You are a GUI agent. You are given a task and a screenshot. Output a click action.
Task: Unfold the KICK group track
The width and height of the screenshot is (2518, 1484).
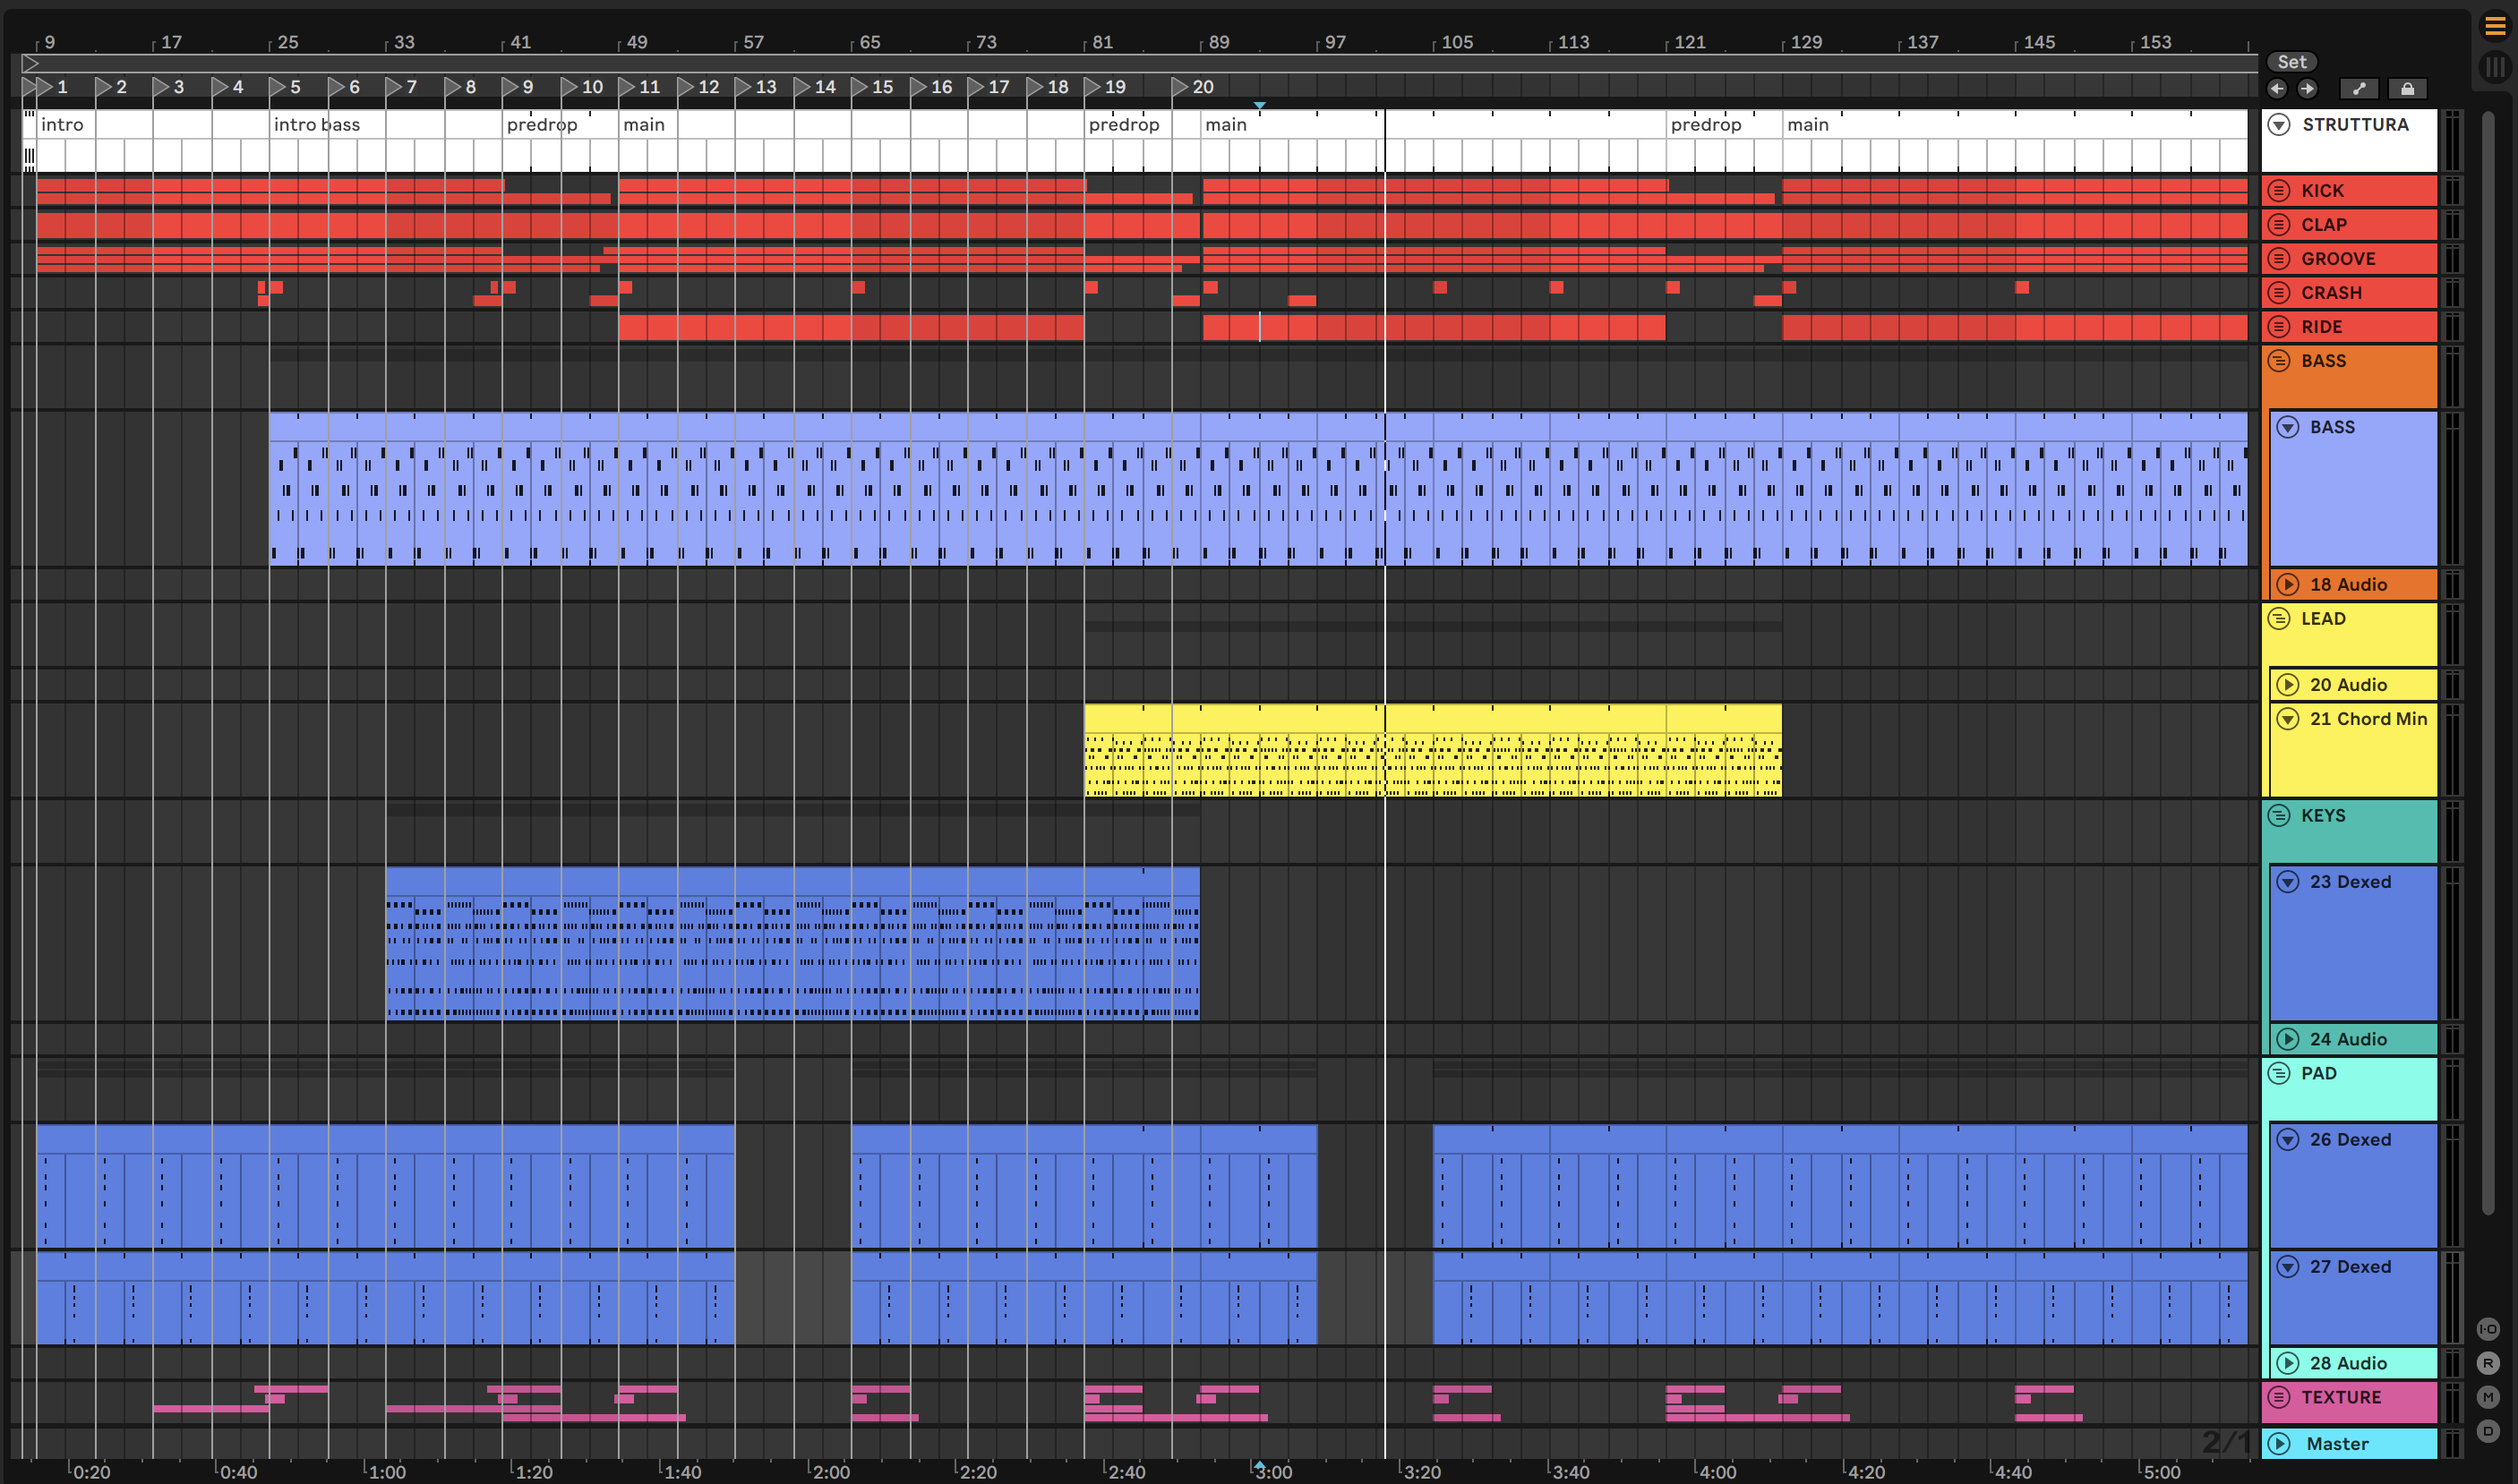click(x=2279, y=191)
